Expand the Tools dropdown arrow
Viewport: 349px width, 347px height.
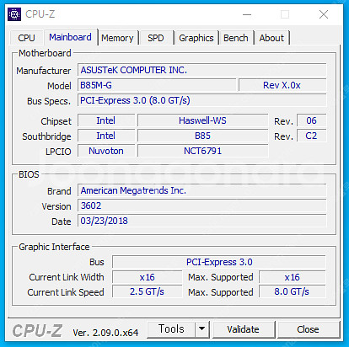click(201, 329)
